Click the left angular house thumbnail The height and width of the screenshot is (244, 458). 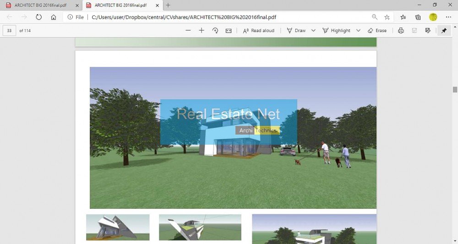click(x=118, y=228)
